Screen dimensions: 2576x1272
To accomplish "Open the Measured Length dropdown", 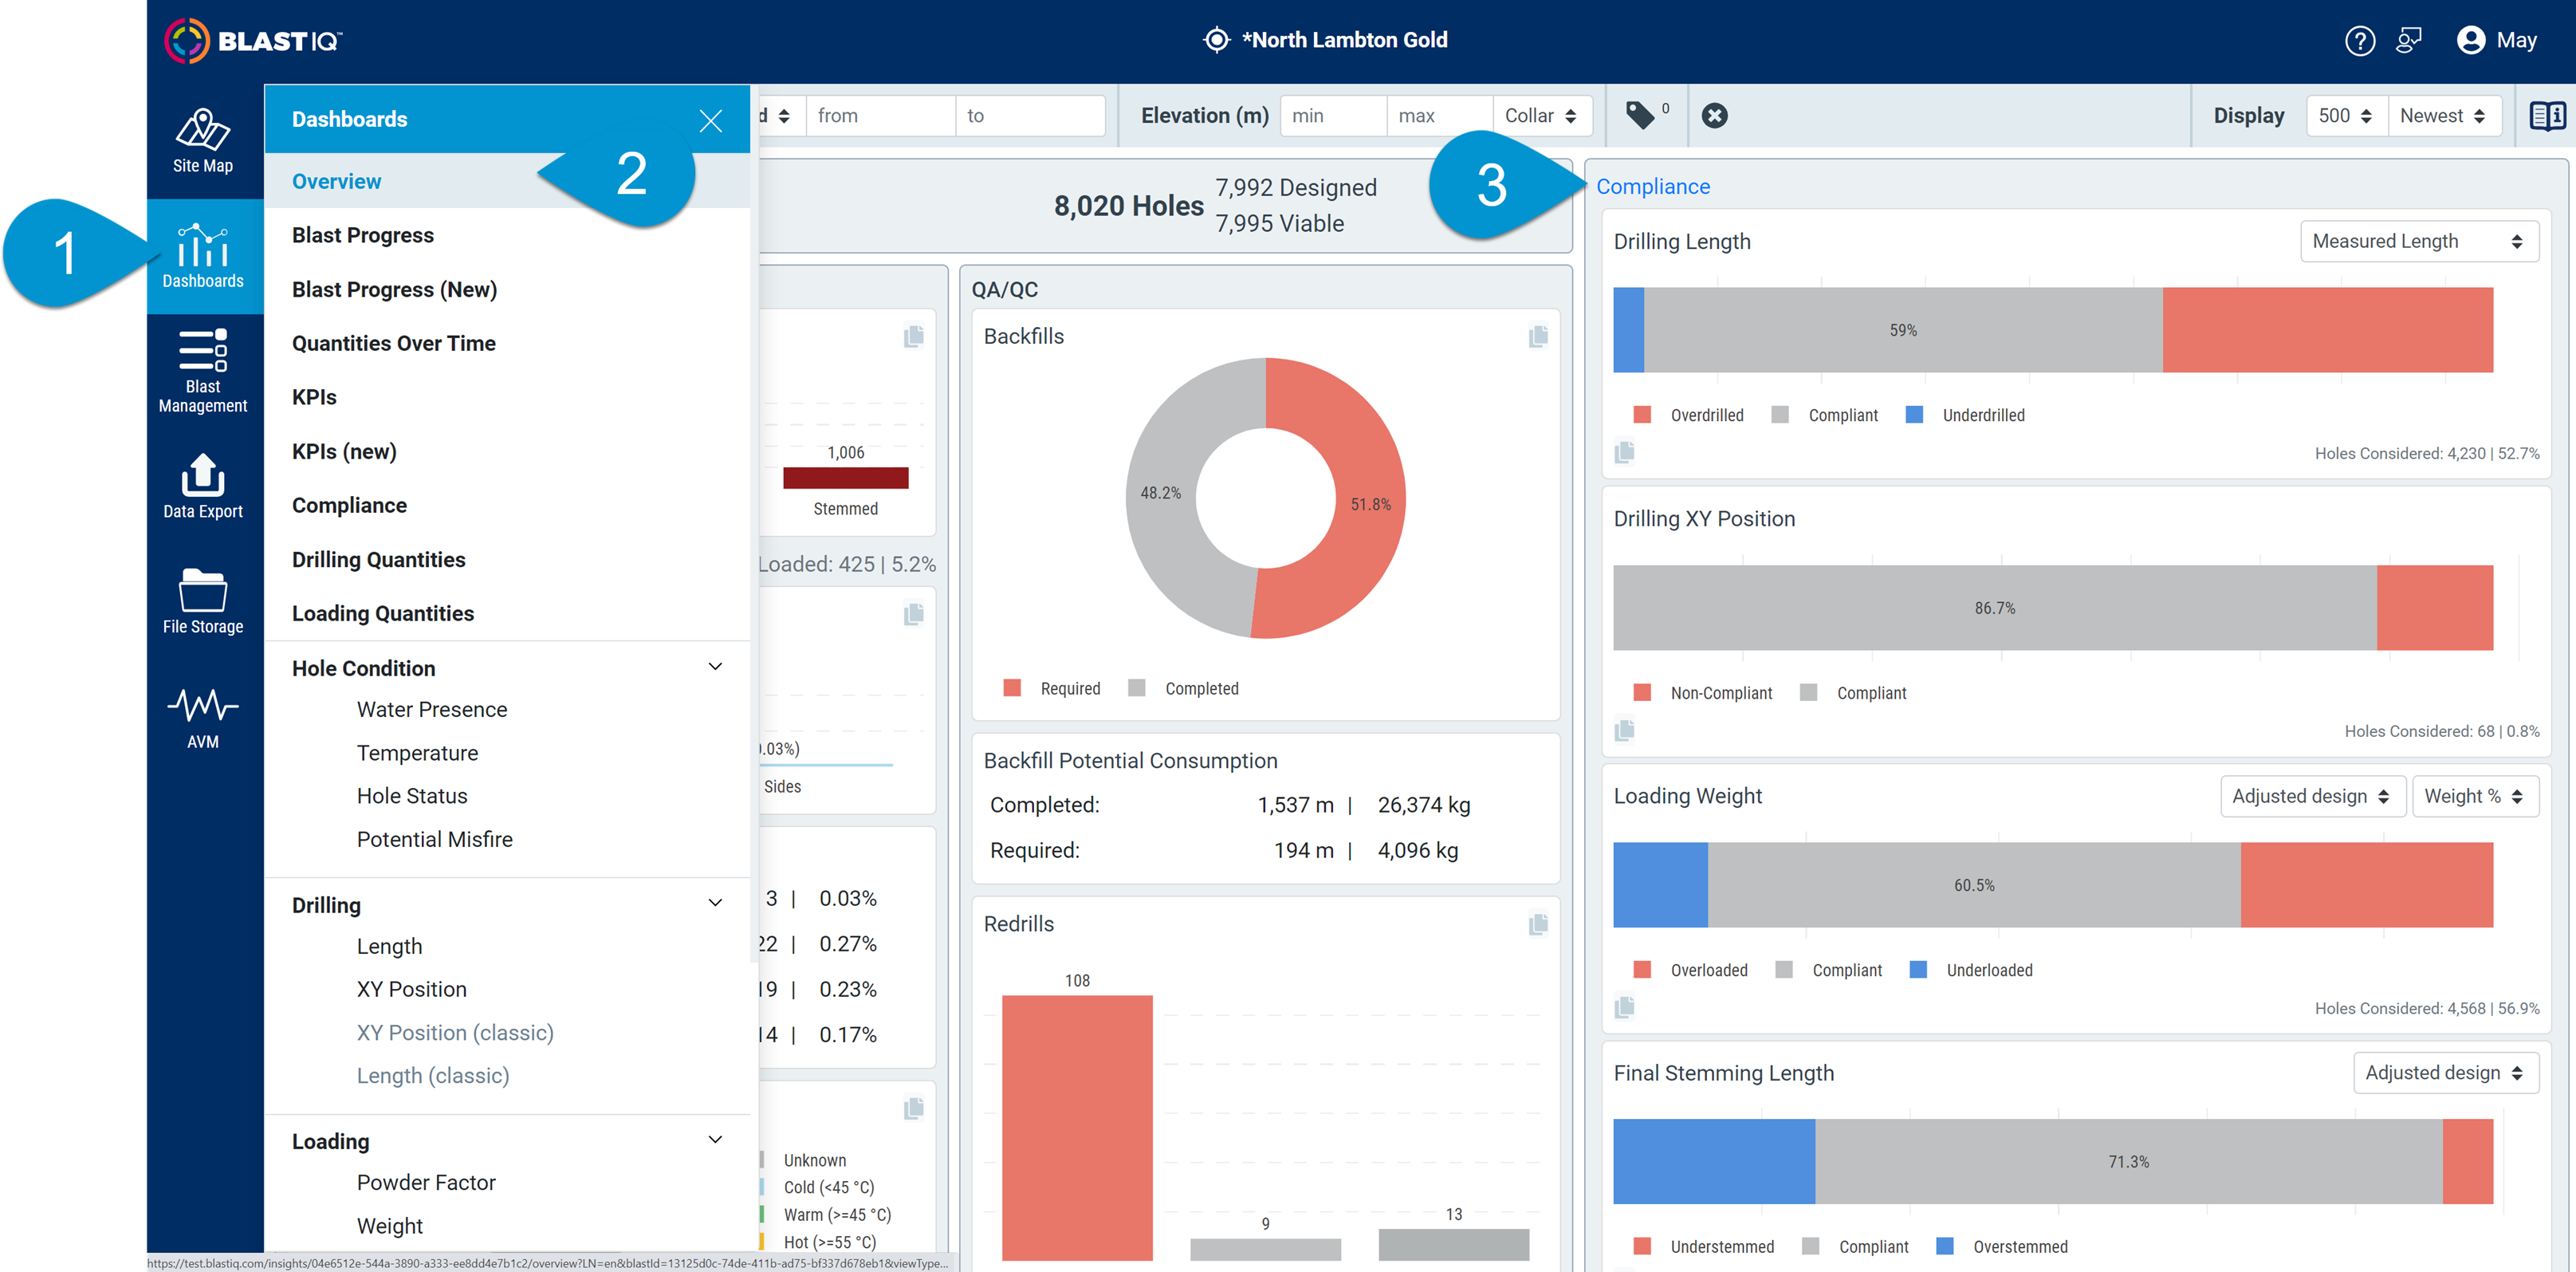I will pyautogui.click(x=2419, y=240).
